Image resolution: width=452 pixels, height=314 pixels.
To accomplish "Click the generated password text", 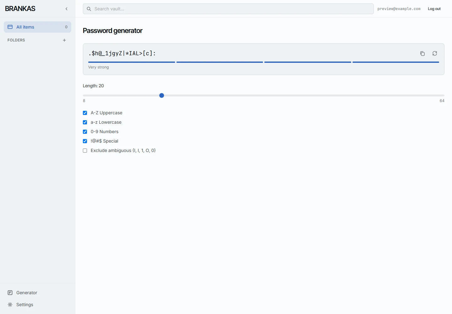I will tap(122, 53).
